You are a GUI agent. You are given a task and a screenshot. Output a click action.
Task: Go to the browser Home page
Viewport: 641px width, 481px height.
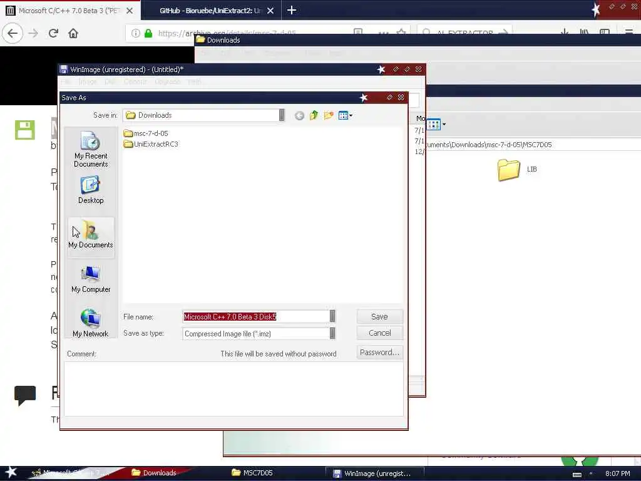[73, 33]
